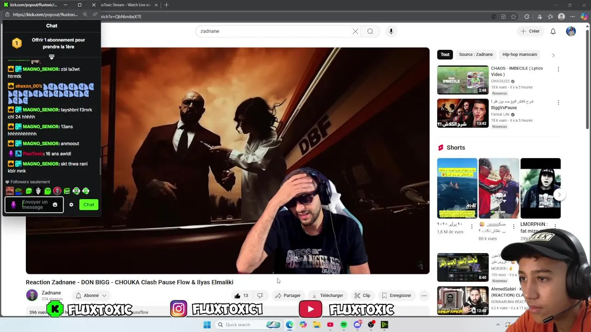This screenshot has width=591, height=332.
Task: Click the Créer button
Action: click(x=530, y=31)
